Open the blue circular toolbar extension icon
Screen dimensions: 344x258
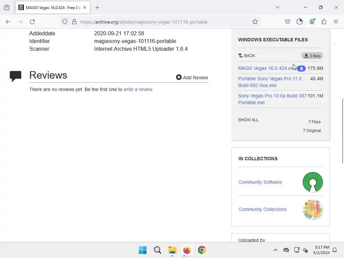(300, 21)
